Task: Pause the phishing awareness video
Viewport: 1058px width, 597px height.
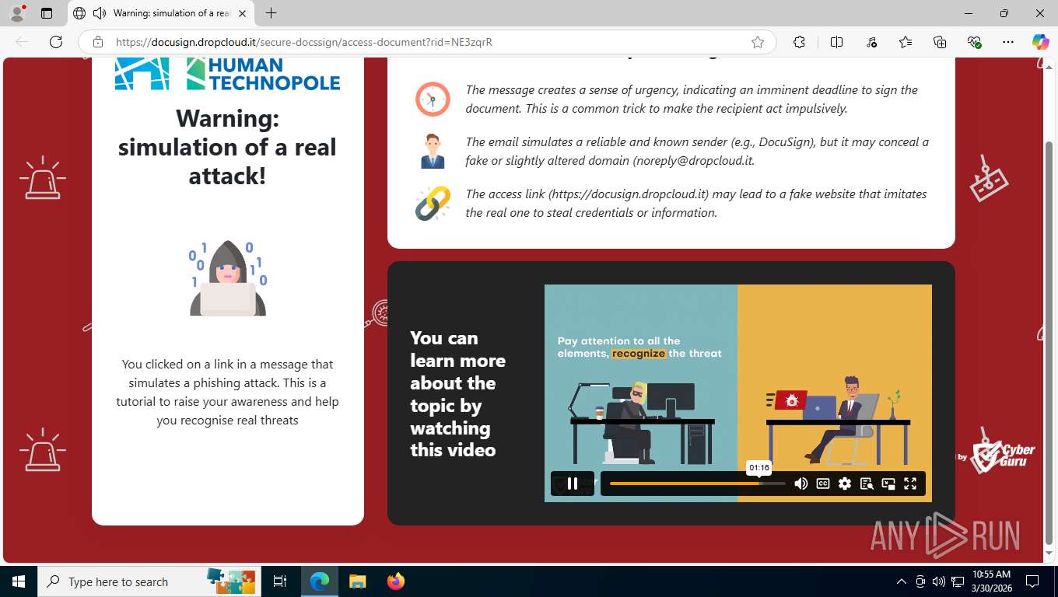Action: point(573,484)
